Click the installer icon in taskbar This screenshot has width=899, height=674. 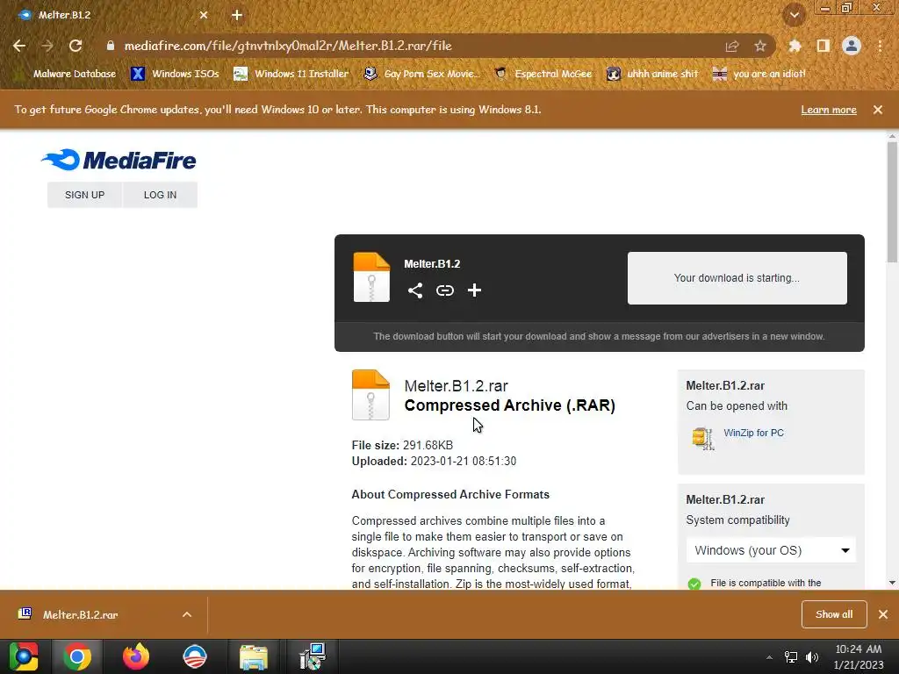click(x=313, y=656)
